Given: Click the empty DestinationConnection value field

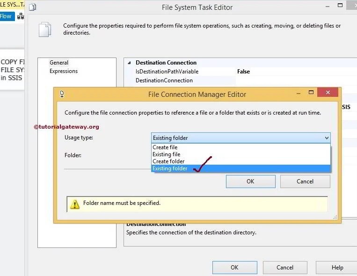Looking at the screenshot, I should click(x=296, y=80).
